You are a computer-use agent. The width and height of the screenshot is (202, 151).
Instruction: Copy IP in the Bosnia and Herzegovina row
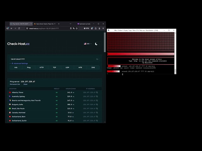pyautogui.click(x=97, y=101)
